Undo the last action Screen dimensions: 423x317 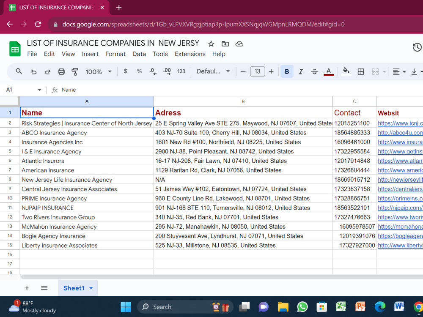[x=33, y=72]
